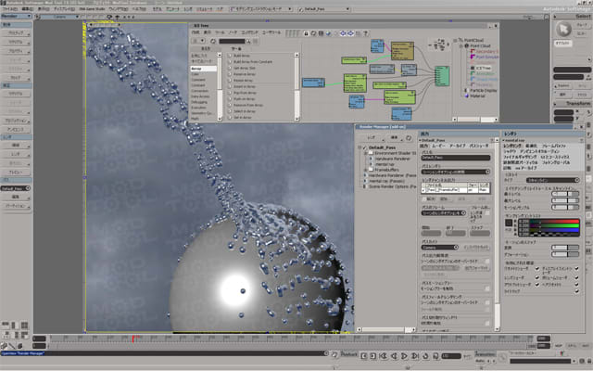Switch to the シャドウ tab in renderer options
The image size is (593, 371).
510,151
